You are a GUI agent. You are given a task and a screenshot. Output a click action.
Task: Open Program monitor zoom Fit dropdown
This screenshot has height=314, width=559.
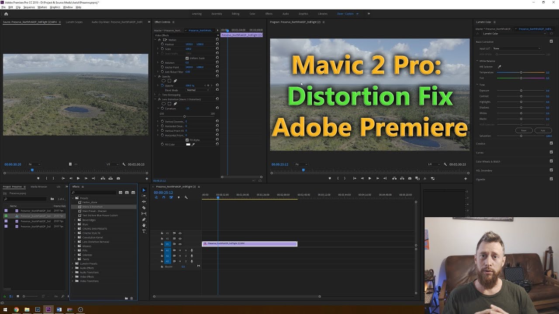(x=301, y=164)
